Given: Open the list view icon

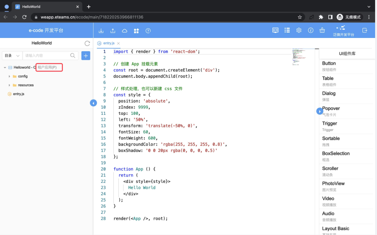Looking at the screenshot, I should coord(287,30).
